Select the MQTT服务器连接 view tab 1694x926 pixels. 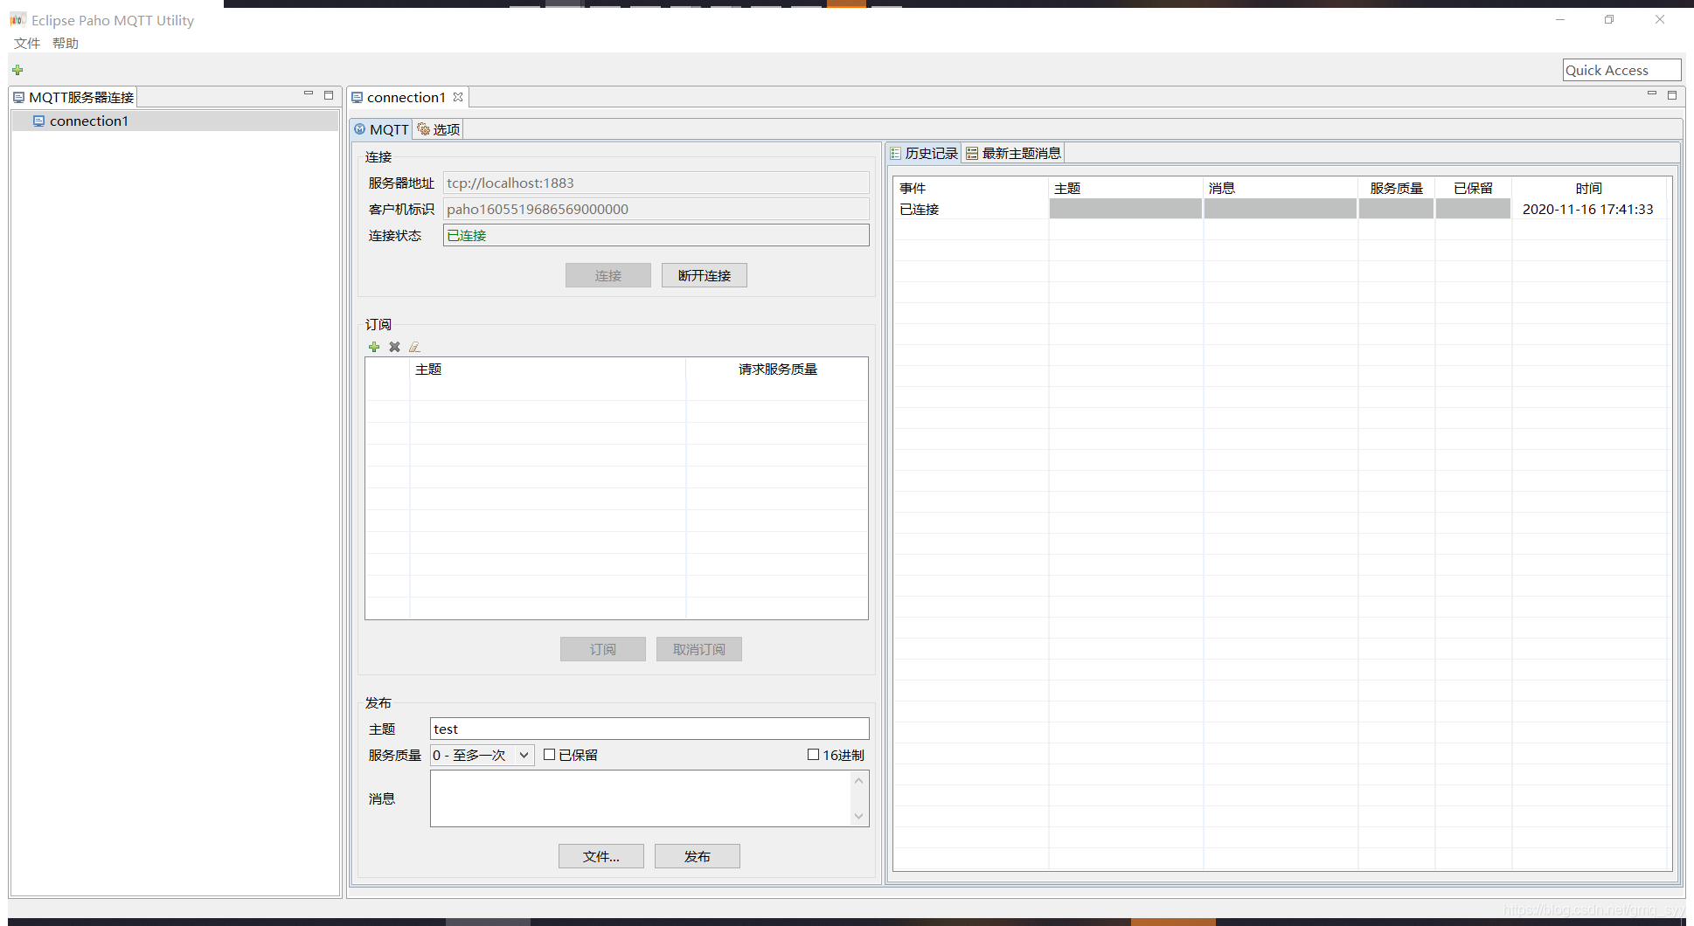tap(73, 97)
